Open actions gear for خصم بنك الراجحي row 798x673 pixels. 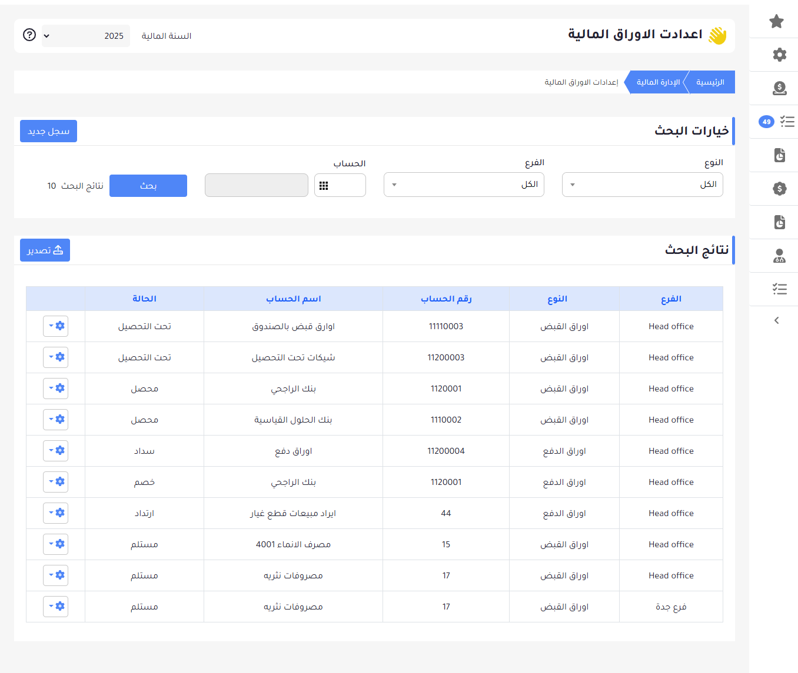[x=56, y=482]
